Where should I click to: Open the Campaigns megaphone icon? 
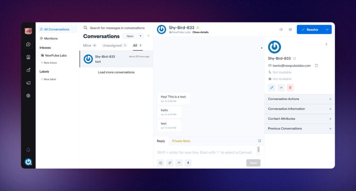tap(29, 83)
